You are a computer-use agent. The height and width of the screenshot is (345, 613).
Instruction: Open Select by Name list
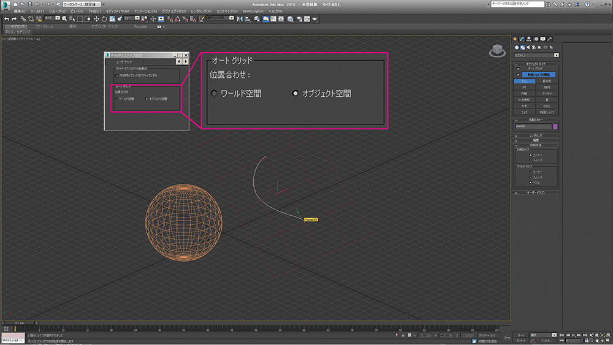tap(72, 19)
